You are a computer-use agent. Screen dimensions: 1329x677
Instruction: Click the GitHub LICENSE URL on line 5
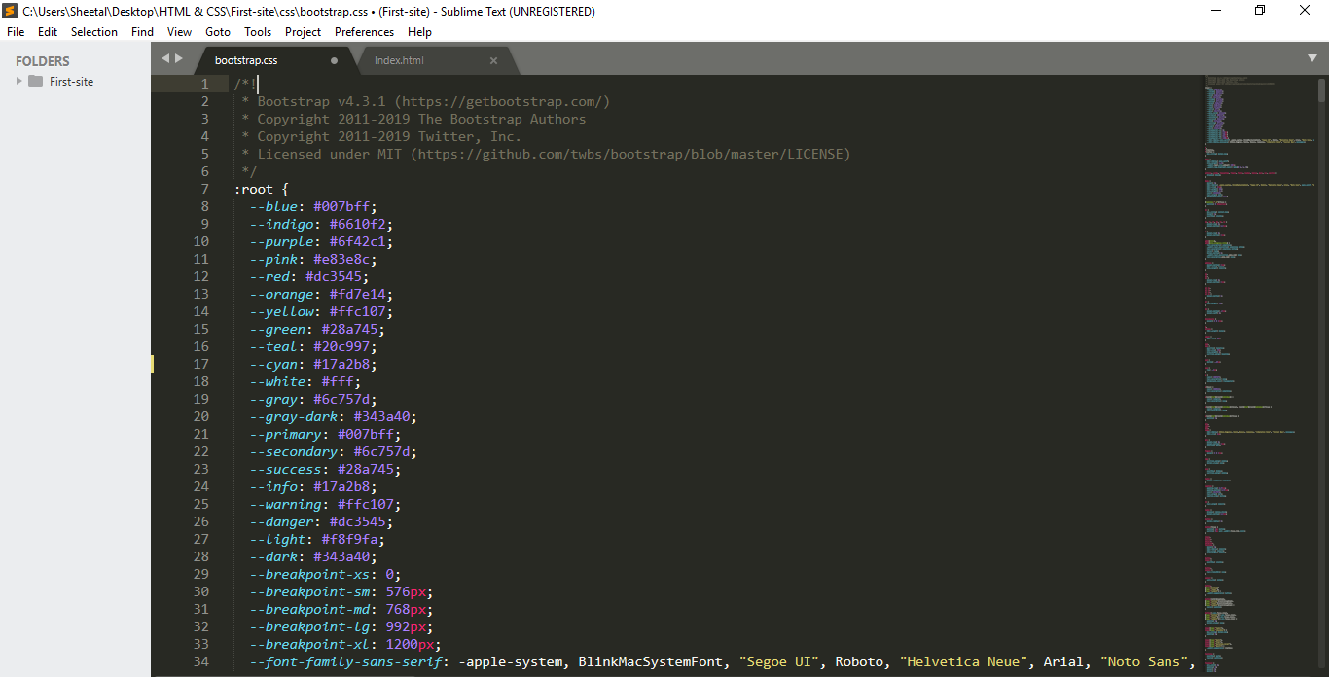(632, 154)
